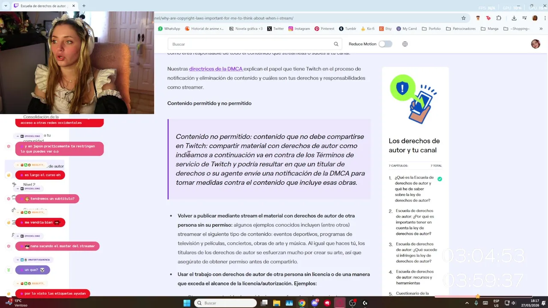Click the red Tp extension icon
The width and height of the screenshot is (548, 308).
[x=488, y=18]
